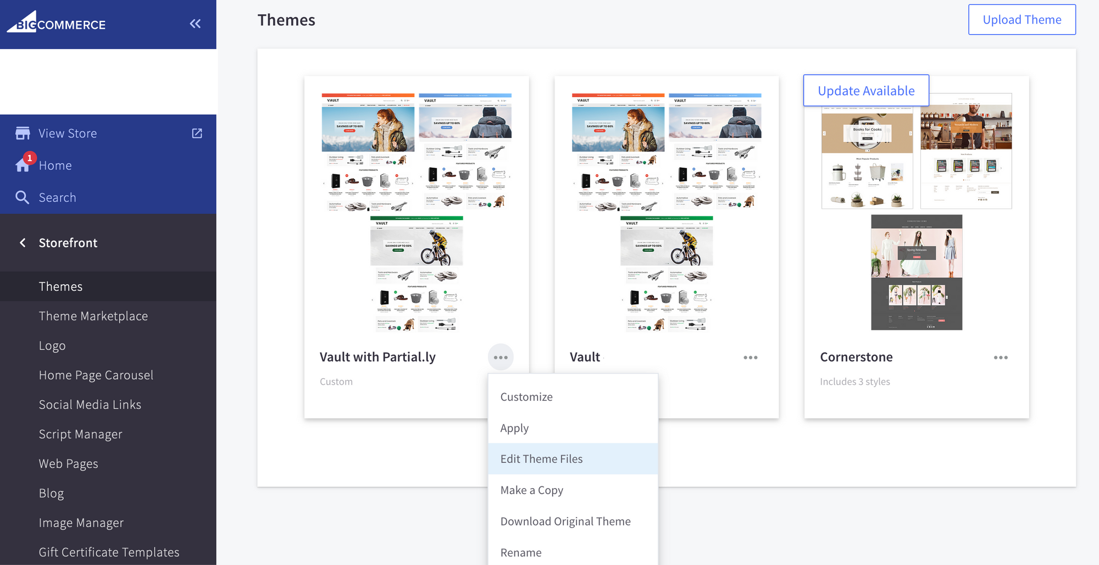Click the View Store storefront icon

pos(23,133)
